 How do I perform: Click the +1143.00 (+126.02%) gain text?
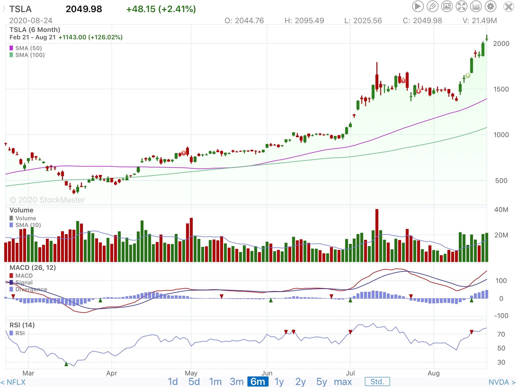point(90,37)
